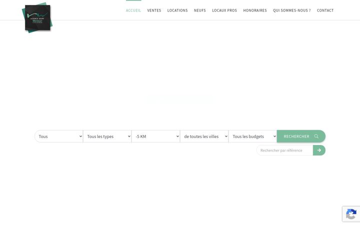
Task: View the HONORAIRES page
Action: point(255,10)
